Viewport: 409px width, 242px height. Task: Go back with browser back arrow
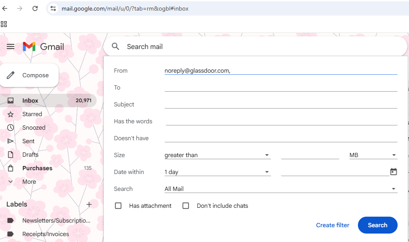tap(5, 8)
